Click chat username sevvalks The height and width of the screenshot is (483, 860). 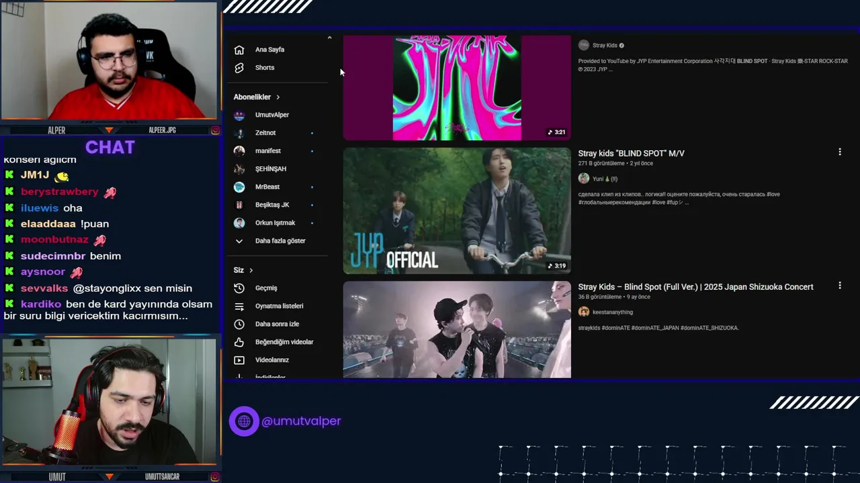coord(44,288)
